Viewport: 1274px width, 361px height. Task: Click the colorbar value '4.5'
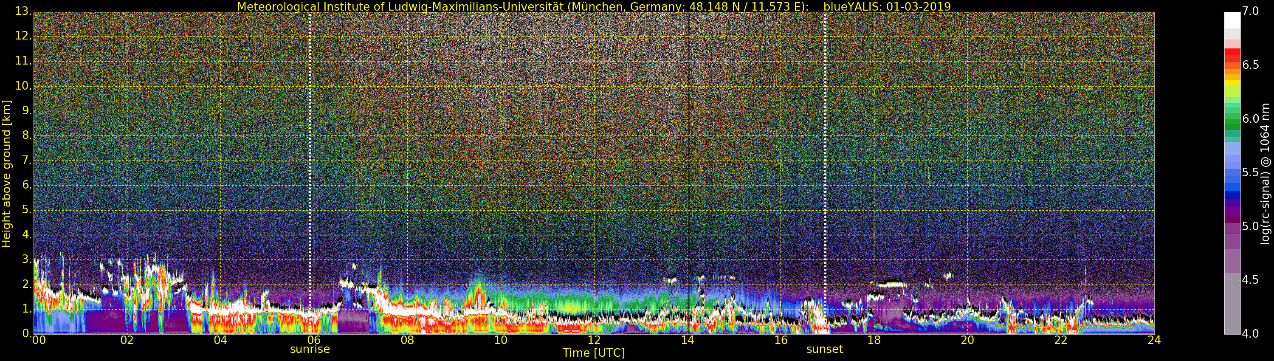pos(1251,280)
